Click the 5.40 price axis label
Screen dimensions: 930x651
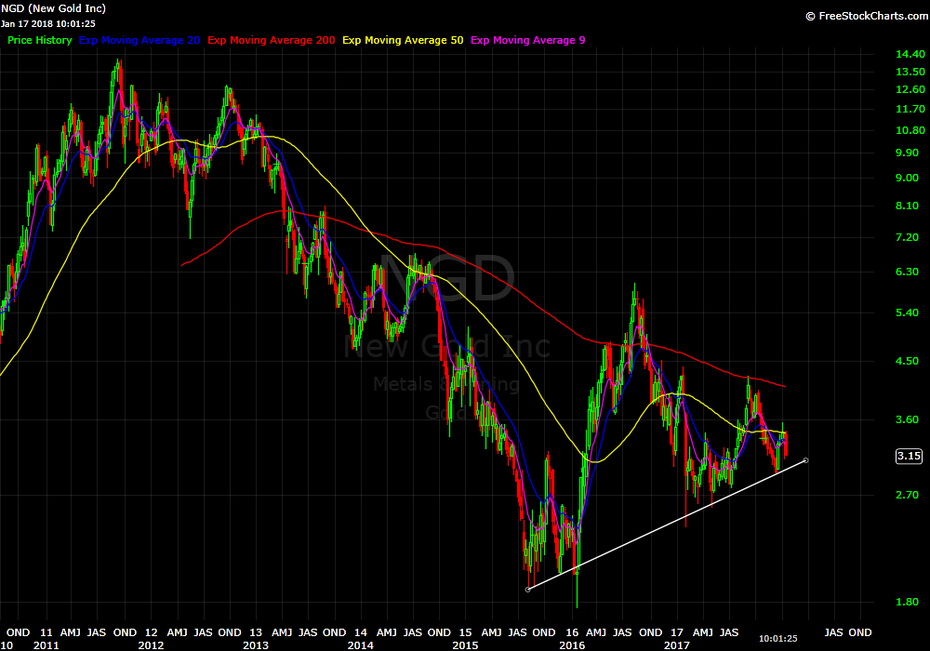[x=907, y=312]
